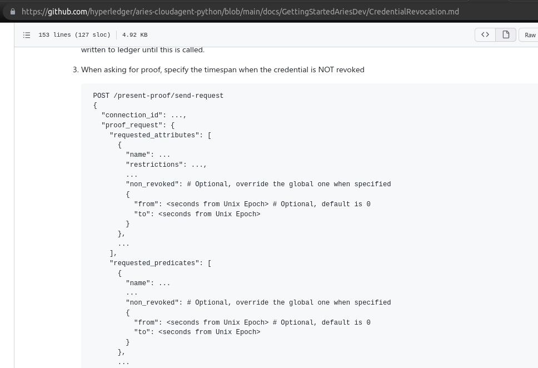Image resolution: width=538 pixels, height=368 pixels.
Task: Select the display source code icon
Action: pyautogui.click(x=485, y=34)
